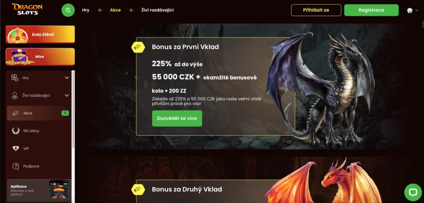Open the live chat bubble icon
Viewport: 424px width, 203px height.
click(x=413, y=192)
